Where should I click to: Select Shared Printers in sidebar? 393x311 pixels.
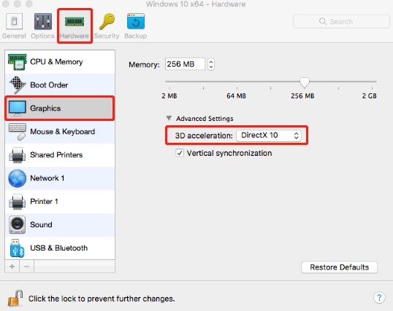60,155
